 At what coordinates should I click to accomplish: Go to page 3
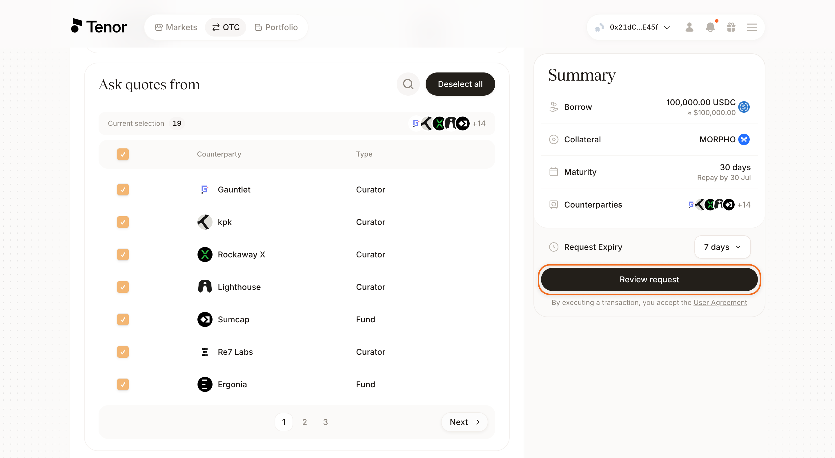325,422
